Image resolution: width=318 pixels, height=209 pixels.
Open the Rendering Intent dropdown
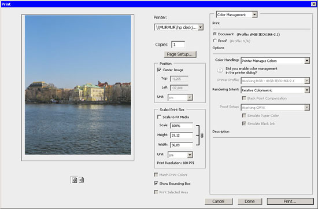coord(307,90)
